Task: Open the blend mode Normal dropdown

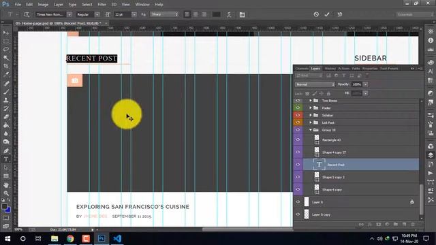Action: [x=315, y=84]
